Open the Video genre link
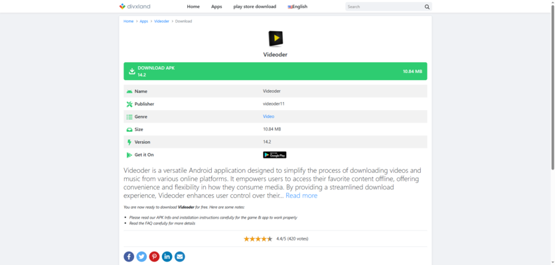 coord(268,117)
